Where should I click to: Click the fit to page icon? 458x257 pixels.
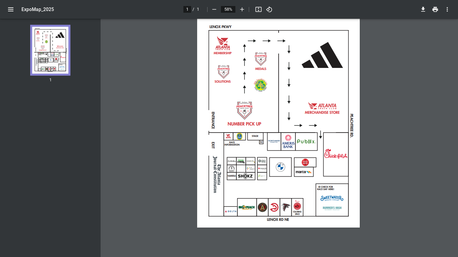point(259,9)
